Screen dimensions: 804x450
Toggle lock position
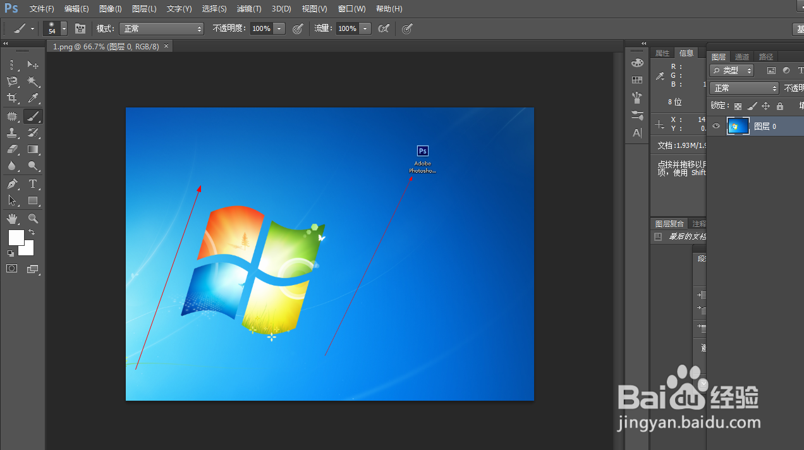tap(765, 106)
